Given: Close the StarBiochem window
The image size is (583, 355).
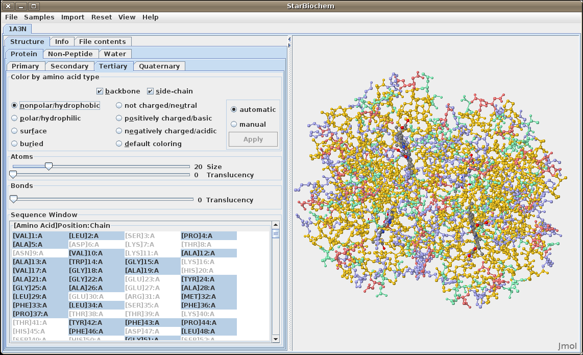Looking at the screenshot, I should [x=8, y=6].
